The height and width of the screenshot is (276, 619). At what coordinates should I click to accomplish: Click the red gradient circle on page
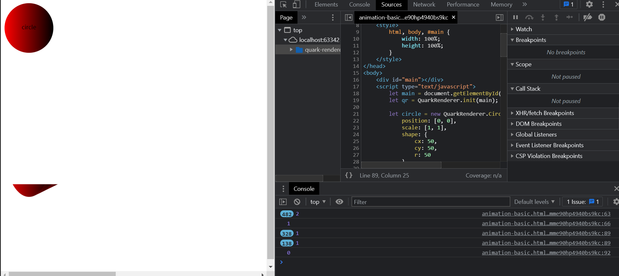[x=29, y=28]
